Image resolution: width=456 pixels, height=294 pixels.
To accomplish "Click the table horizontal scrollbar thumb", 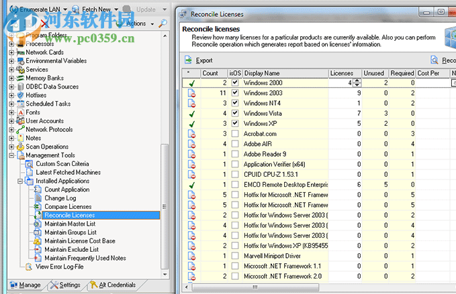I will 255,287.
